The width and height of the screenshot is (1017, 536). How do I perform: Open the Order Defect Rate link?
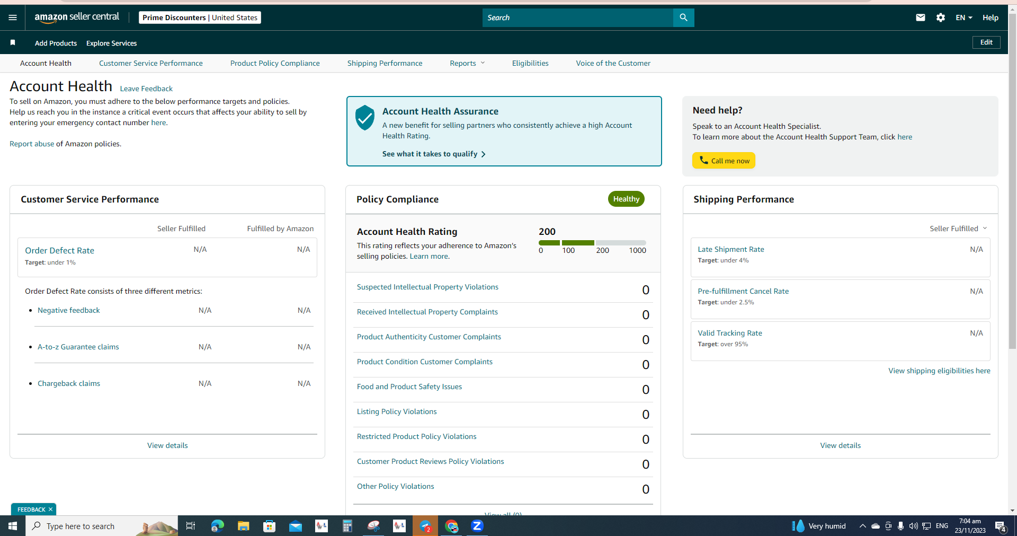[x=59, y=250]
